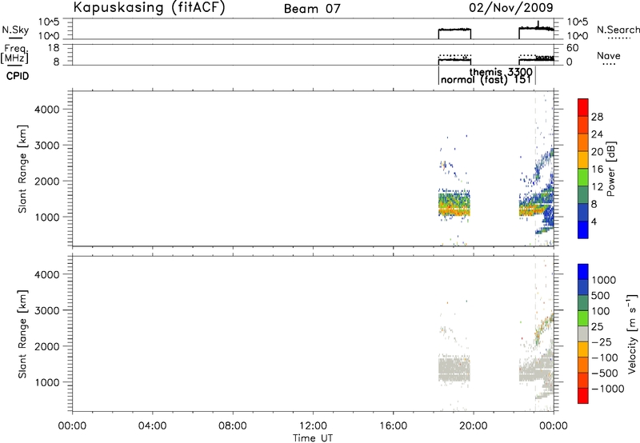The image size is (640, 443).
Task: Click the 'CPID' label
Action: coord(18,76)
